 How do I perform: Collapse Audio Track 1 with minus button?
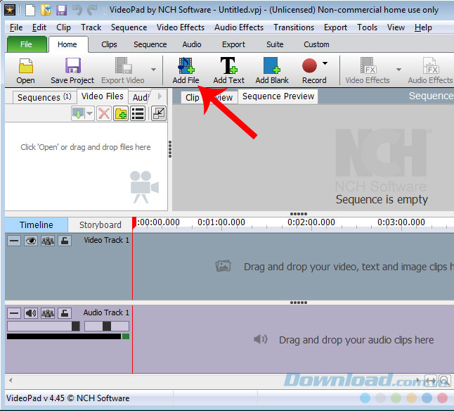[14, 313]
